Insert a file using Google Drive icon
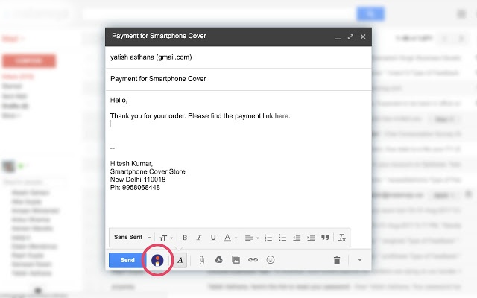This screenshot has width=477, height=298. (219, 260)
